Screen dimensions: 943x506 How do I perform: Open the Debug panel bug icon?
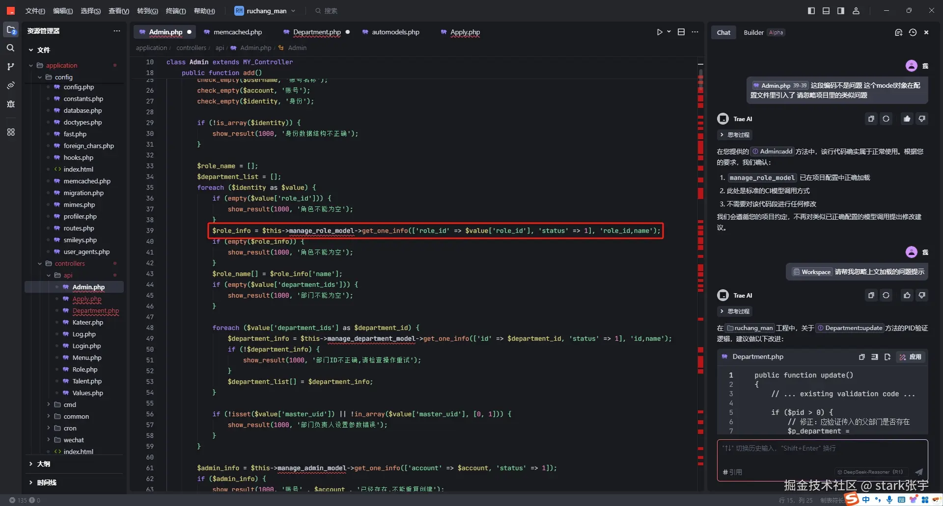(x=10, y=104)
